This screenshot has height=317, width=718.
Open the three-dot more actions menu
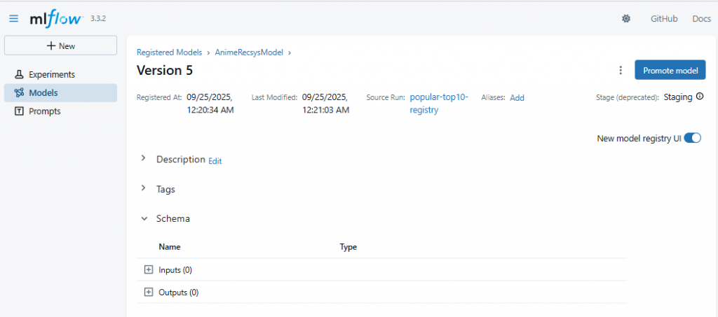[621, 71]
